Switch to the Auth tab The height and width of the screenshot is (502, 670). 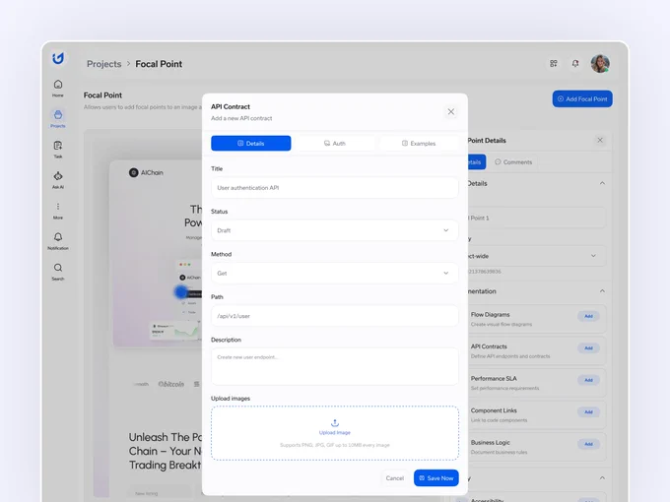coord(335,144)
